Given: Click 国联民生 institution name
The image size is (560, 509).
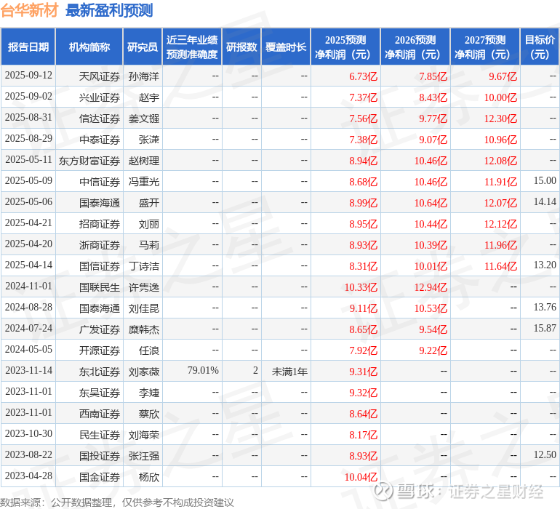Looking at the screenshot, I should [100, 287].
